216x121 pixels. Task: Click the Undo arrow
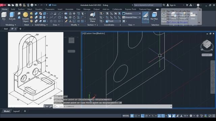[36, 5]
